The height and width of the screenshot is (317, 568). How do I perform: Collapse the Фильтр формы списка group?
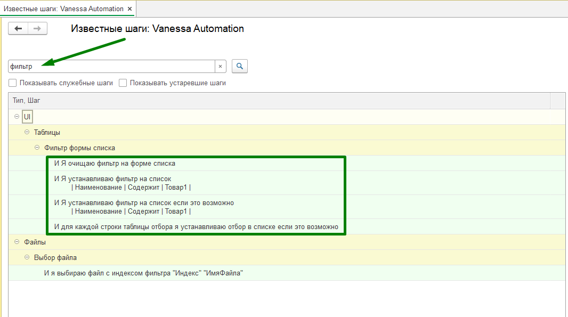pos(37,148)
